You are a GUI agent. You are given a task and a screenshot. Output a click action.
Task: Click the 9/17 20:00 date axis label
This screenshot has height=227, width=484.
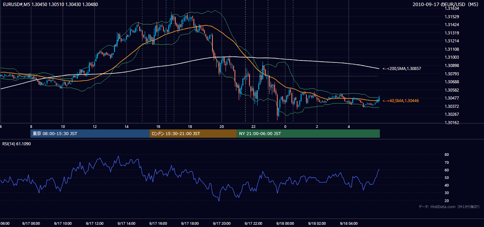[221, 223]
